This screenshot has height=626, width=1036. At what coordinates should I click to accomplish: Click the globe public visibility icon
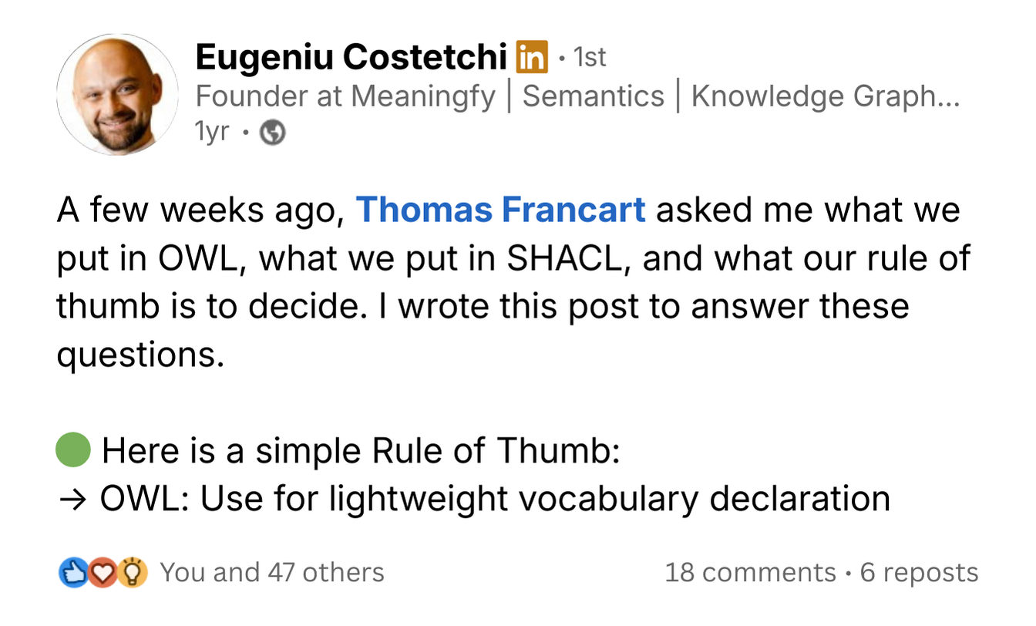pos(273,133)
